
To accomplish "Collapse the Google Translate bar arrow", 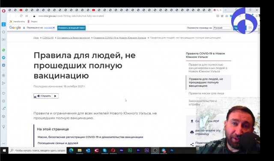I will click(250, 28).
